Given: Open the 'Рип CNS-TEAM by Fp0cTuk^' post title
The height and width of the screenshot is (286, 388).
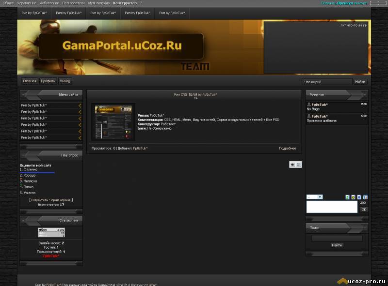Looking at the screenshot, I should click(x=195, y=94).
